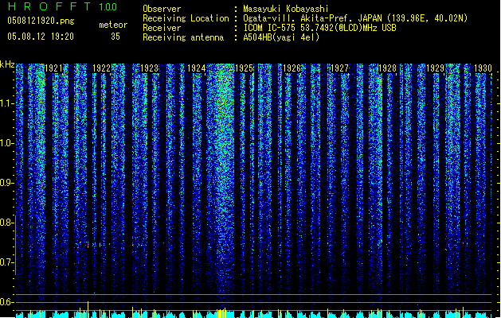
Task: Click the timestamp 05.08.12 19:20
Action: (x=41, y=37)
